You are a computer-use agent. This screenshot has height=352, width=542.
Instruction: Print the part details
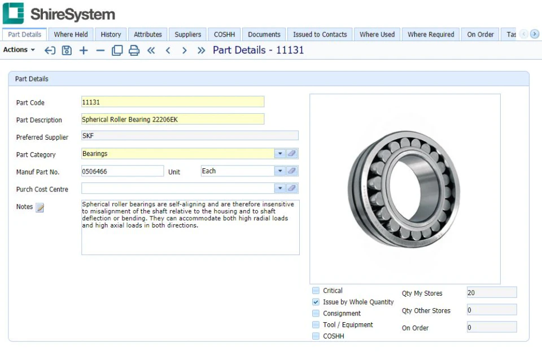coord(133,50)
